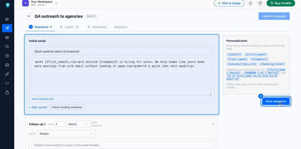Click the {{last_name}} personalization tag

(x=237, y=59)
